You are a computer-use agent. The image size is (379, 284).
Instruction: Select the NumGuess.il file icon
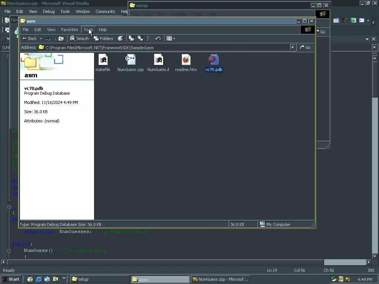point(158,60)
